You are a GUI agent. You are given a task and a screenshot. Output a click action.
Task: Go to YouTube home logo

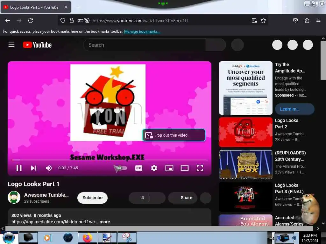coord(37,45)
